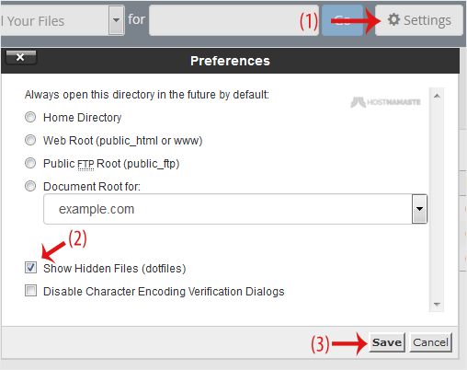Expand the Your Files search scope dropdown
The height and width of the screenshot is (370, 467).
point(116,20)
